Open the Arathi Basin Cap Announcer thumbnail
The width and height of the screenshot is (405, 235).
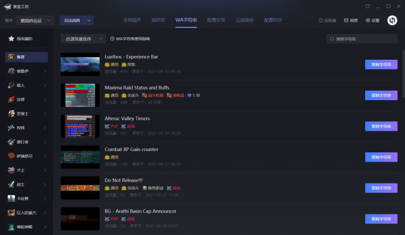(x=80, y=219)
